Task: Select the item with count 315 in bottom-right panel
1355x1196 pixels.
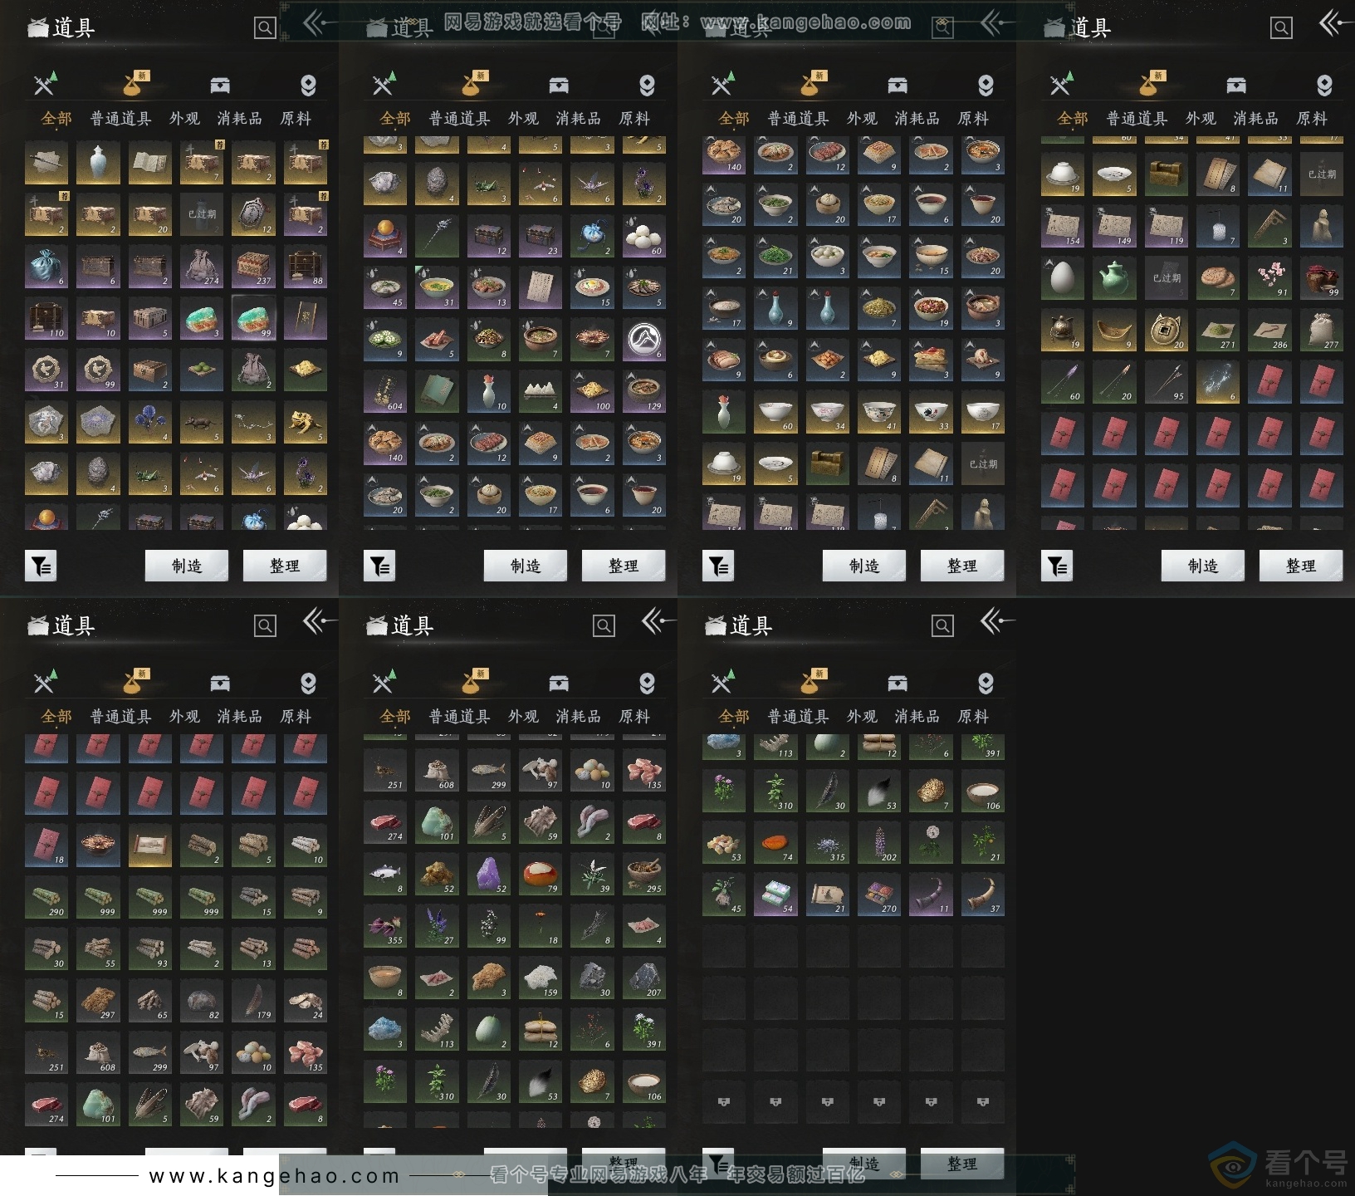Action: 827,842
